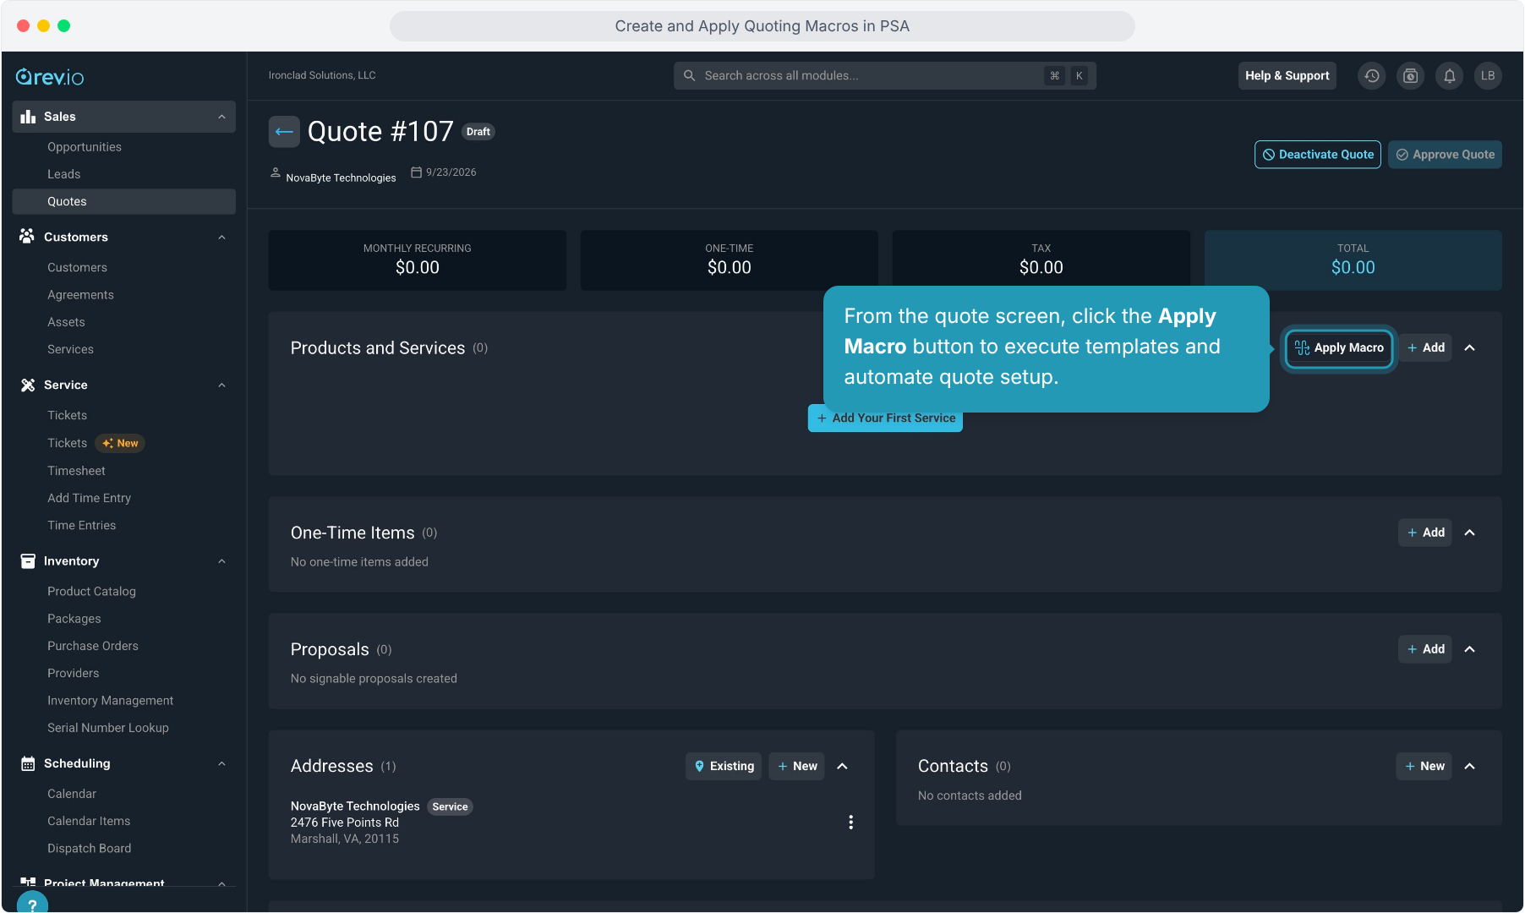Click the blue help question mark bubble

[32, 902]
